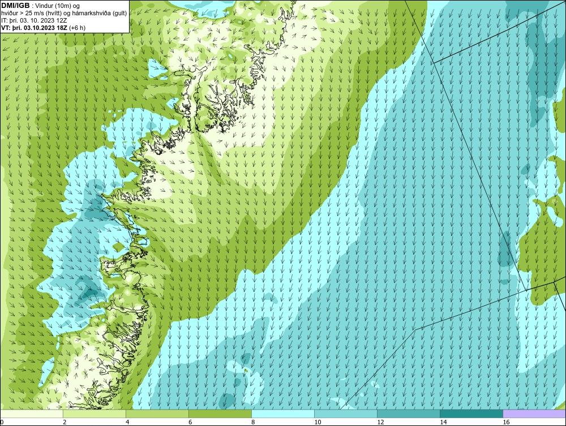Click the legend scale label 2
Viewport: 566px width, 426px height.
(x=65, y=422)
